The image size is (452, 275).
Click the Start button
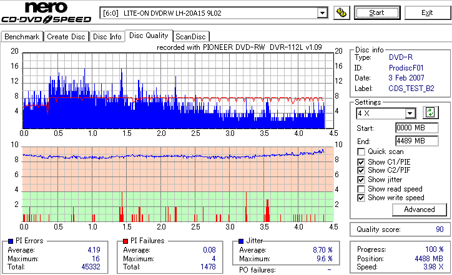pos(377,13)
